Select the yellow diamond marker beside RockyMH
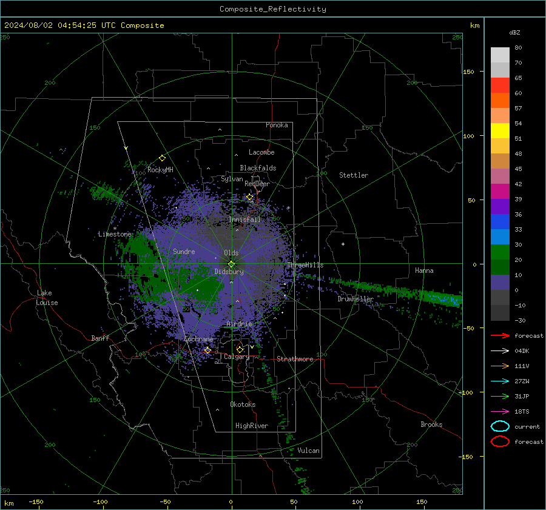 pos(162,158)
